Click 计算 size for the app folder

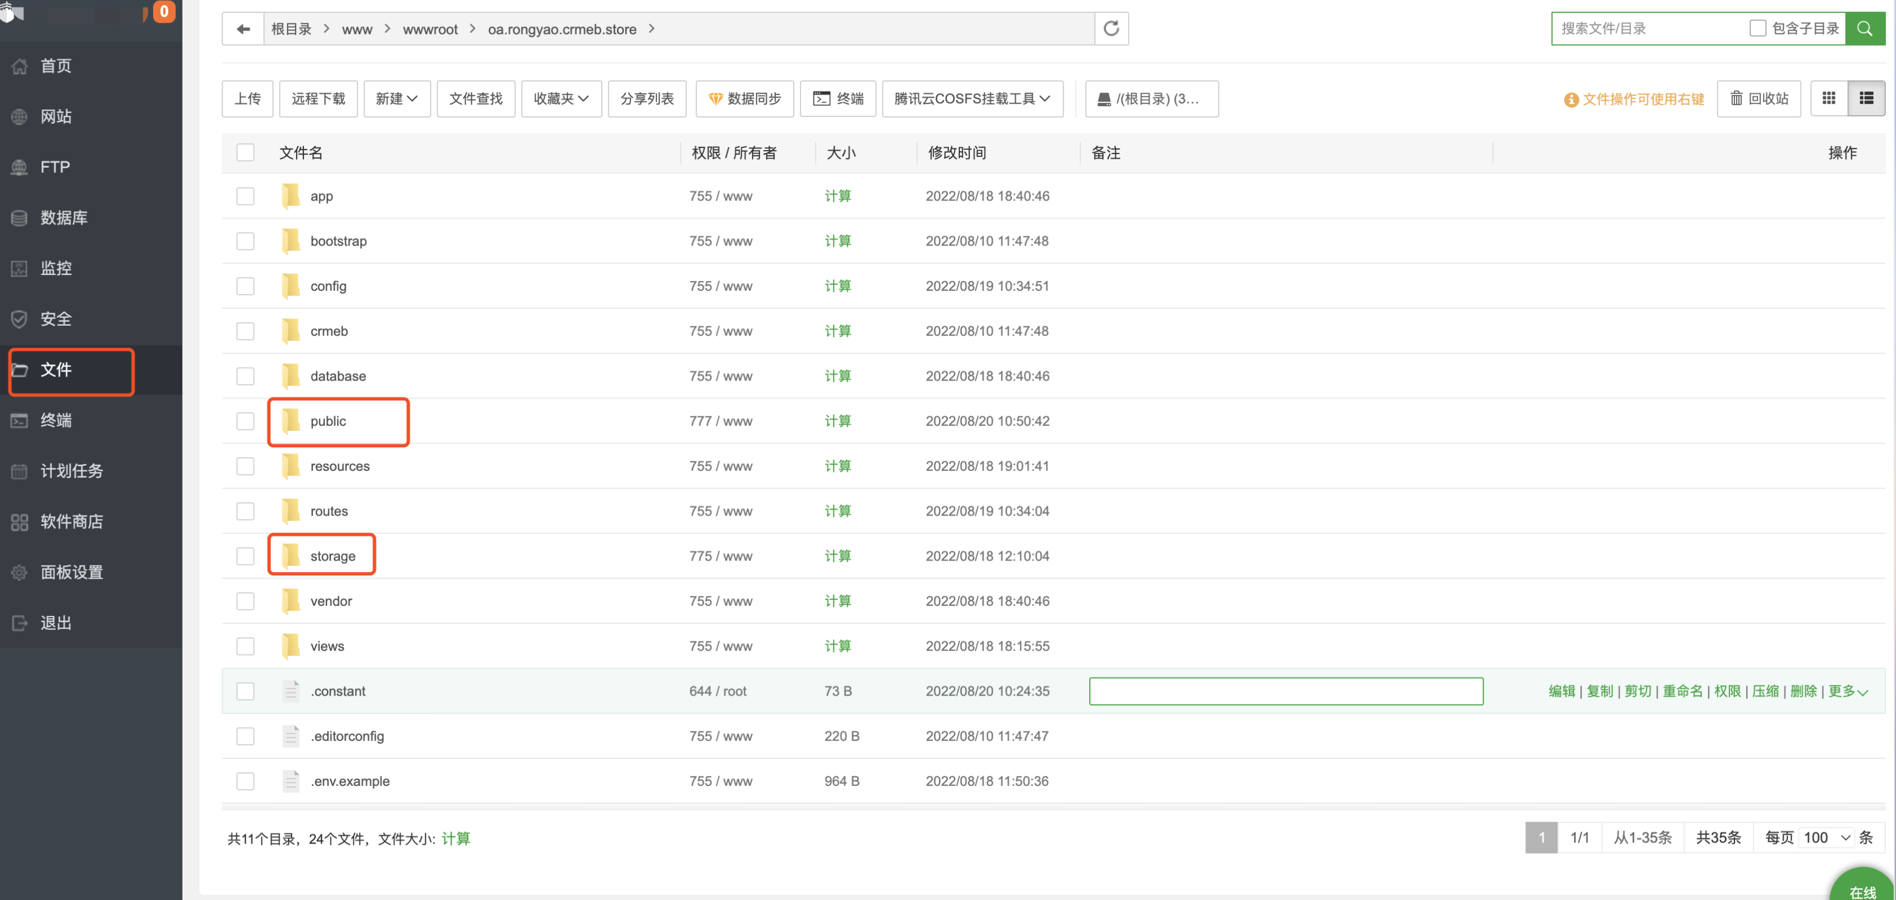[x=838, y=196]
